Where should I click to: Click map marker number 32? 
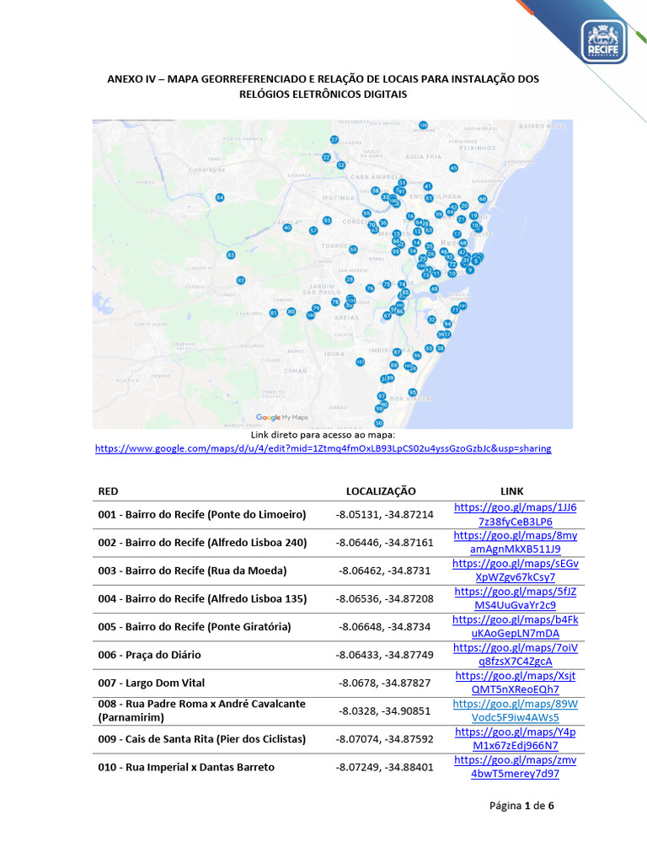point(432,319)
